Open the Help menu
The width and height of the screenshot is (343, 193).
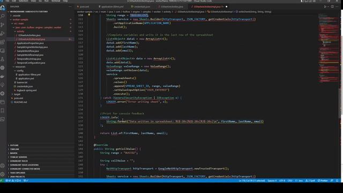(x=65, y=1)
